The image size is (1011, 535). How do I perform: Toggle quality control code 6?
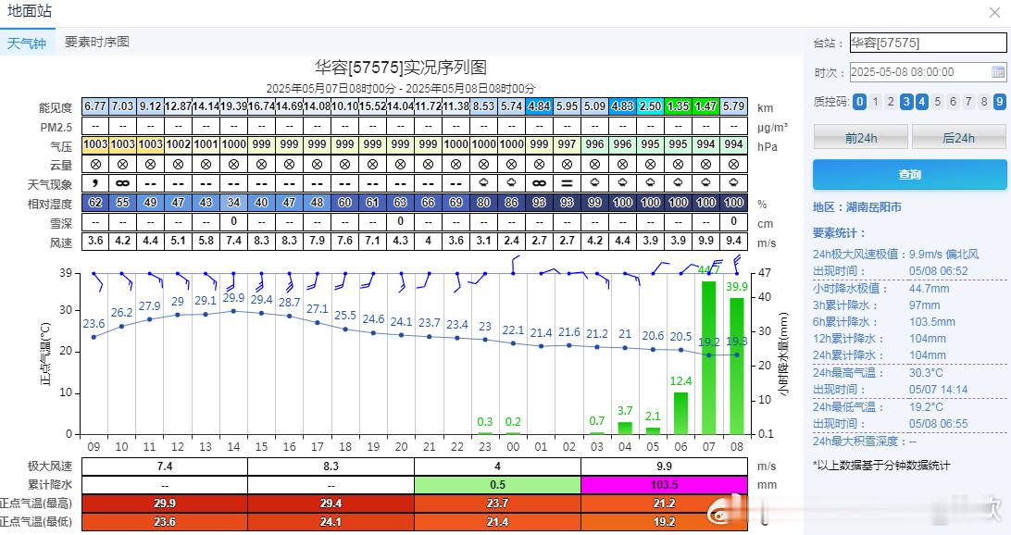pos(953,101)
